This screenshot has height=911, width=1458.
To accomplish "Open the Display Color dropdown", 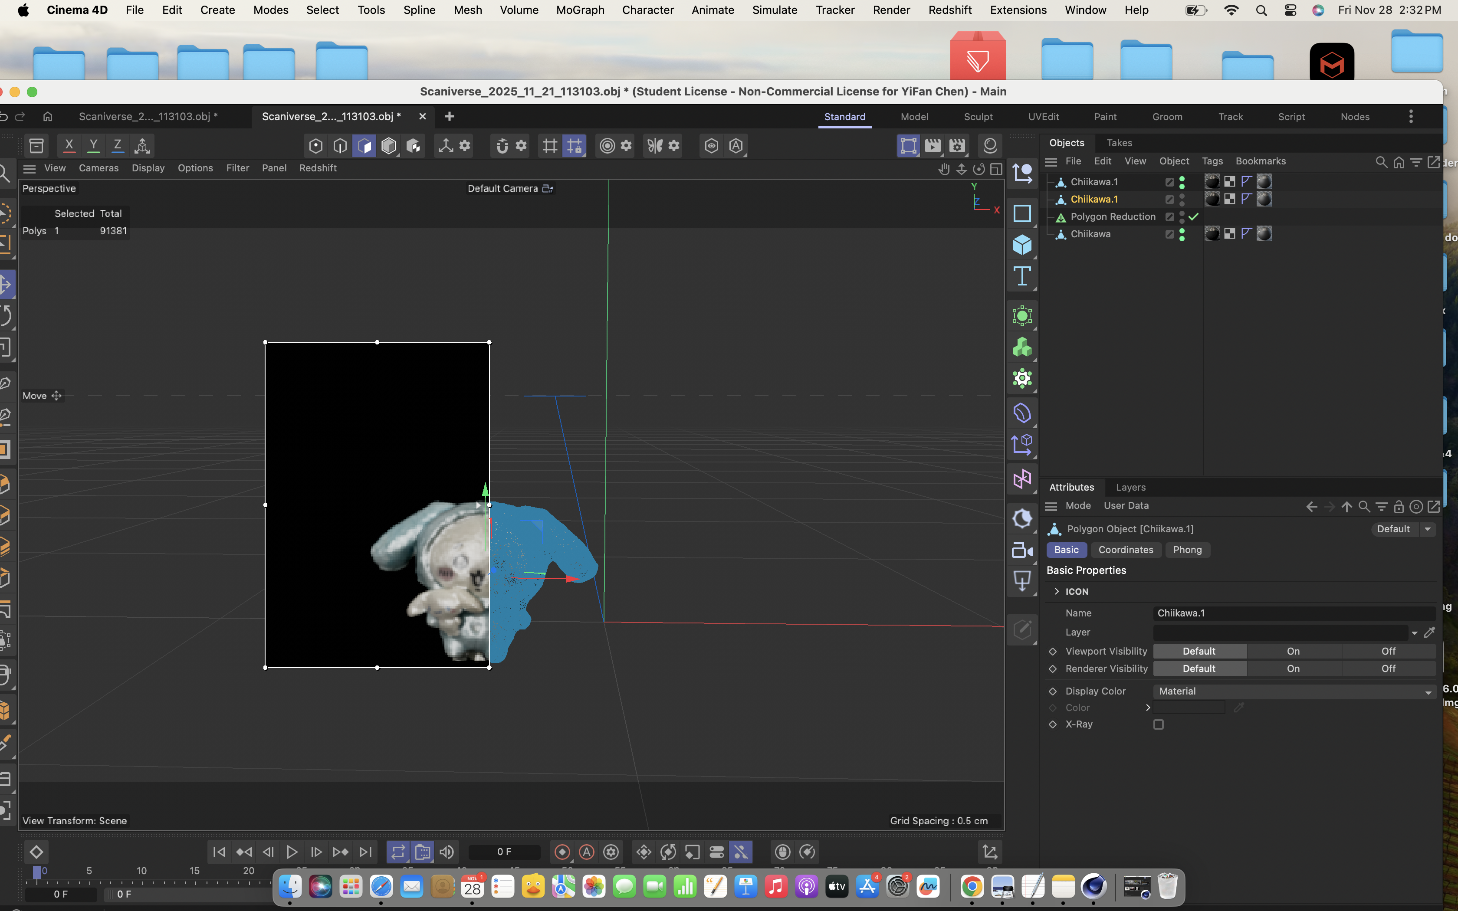I will click(1294, 691).
